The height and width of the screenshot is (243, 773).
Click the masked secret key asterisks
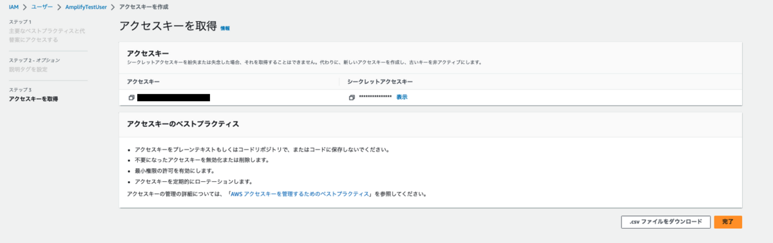click(x=375, y=97)
